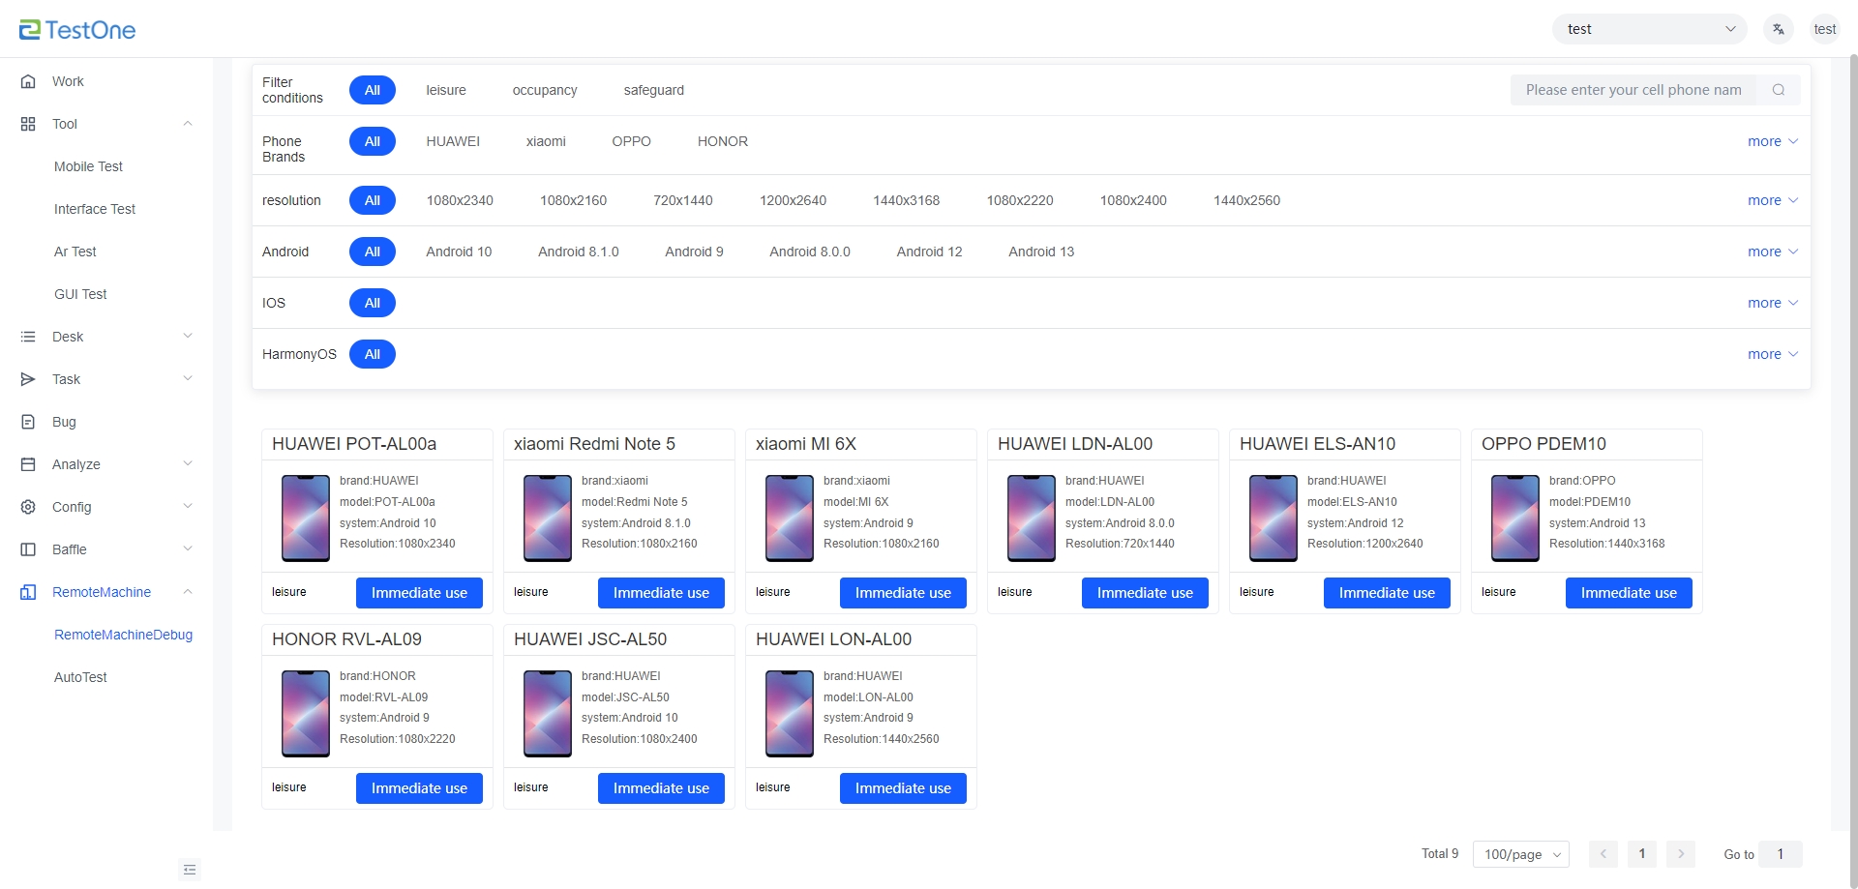
Task: Filter phone brand HUAWEI
Action: [x=453, y=141]
